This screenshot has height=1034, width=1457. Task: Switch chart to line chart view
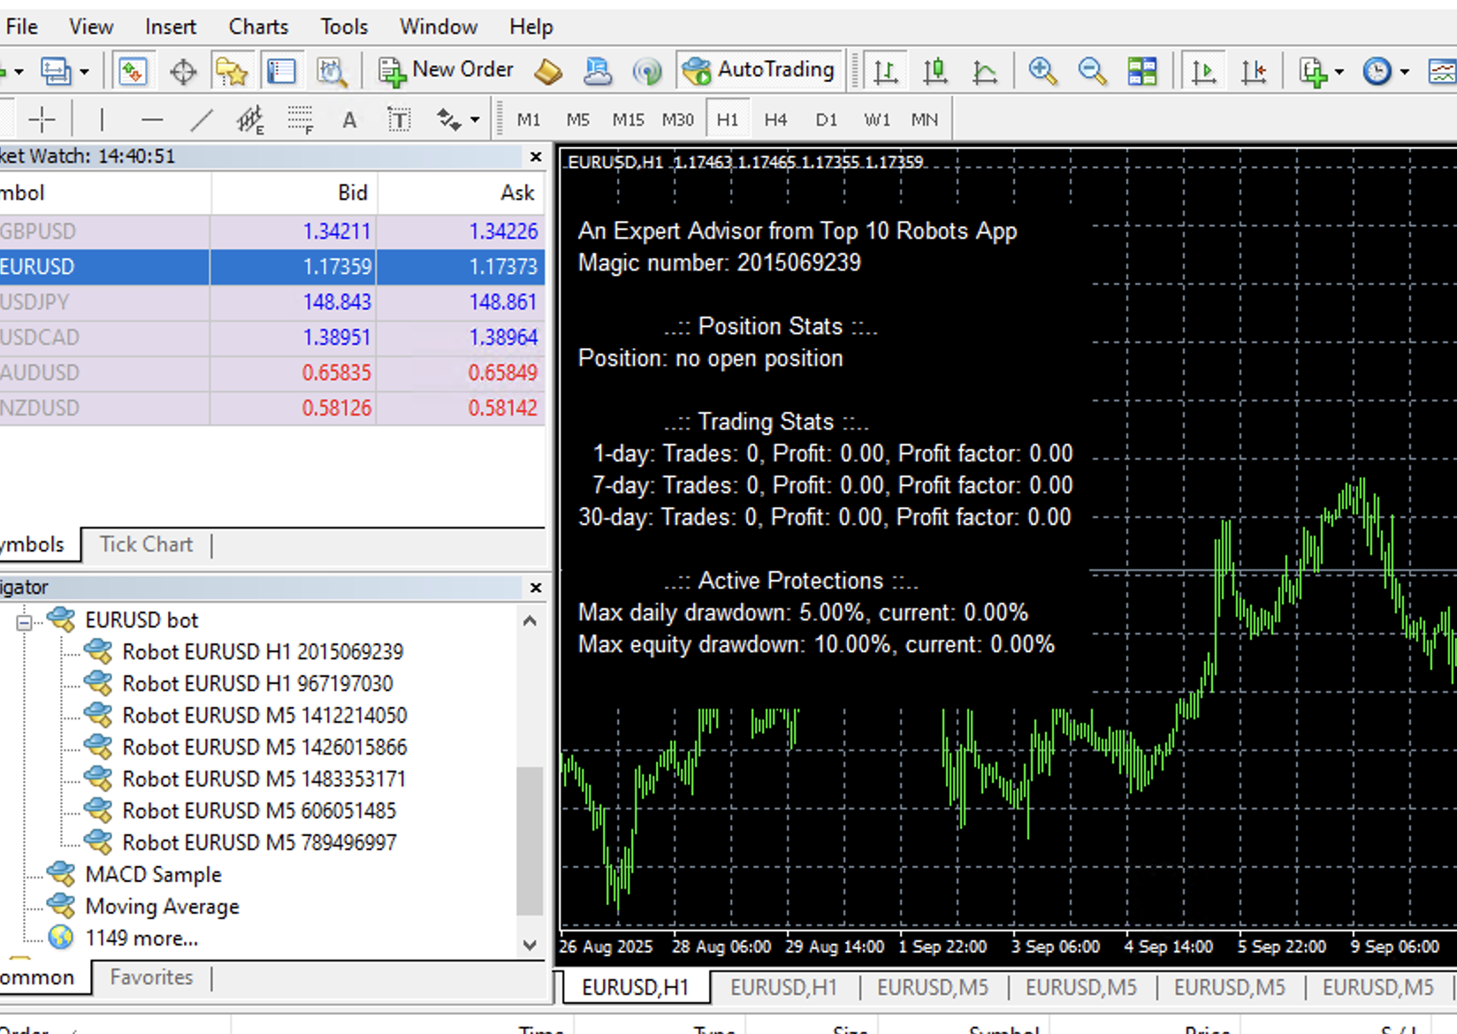pos(984,71)
